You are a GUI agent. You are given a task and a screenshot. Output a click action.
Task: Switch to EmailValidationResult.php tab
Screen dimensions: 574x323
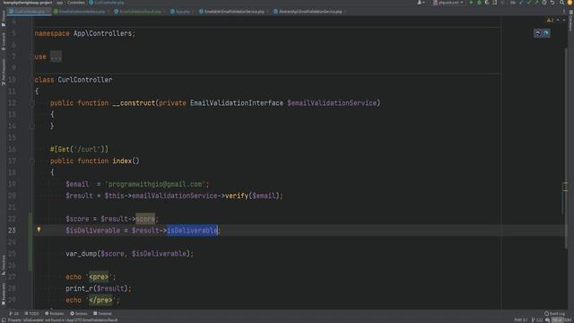pyautogui.click(x=140, y=12)
